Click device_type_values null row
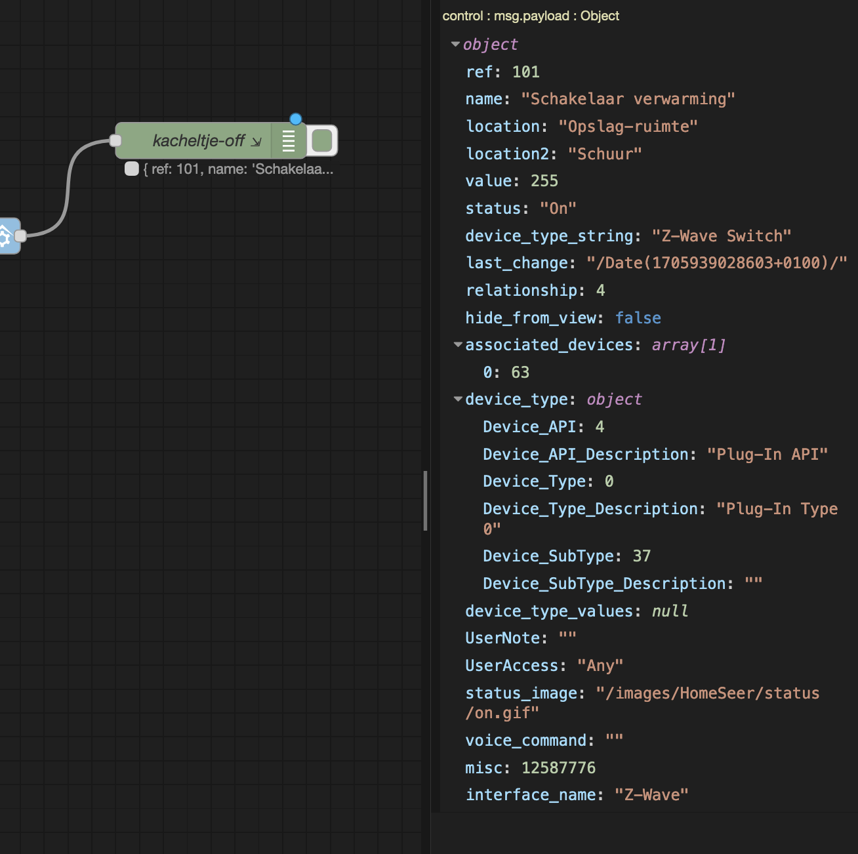Viewport: 858px width, 854px height. click(x=577, y=611)
